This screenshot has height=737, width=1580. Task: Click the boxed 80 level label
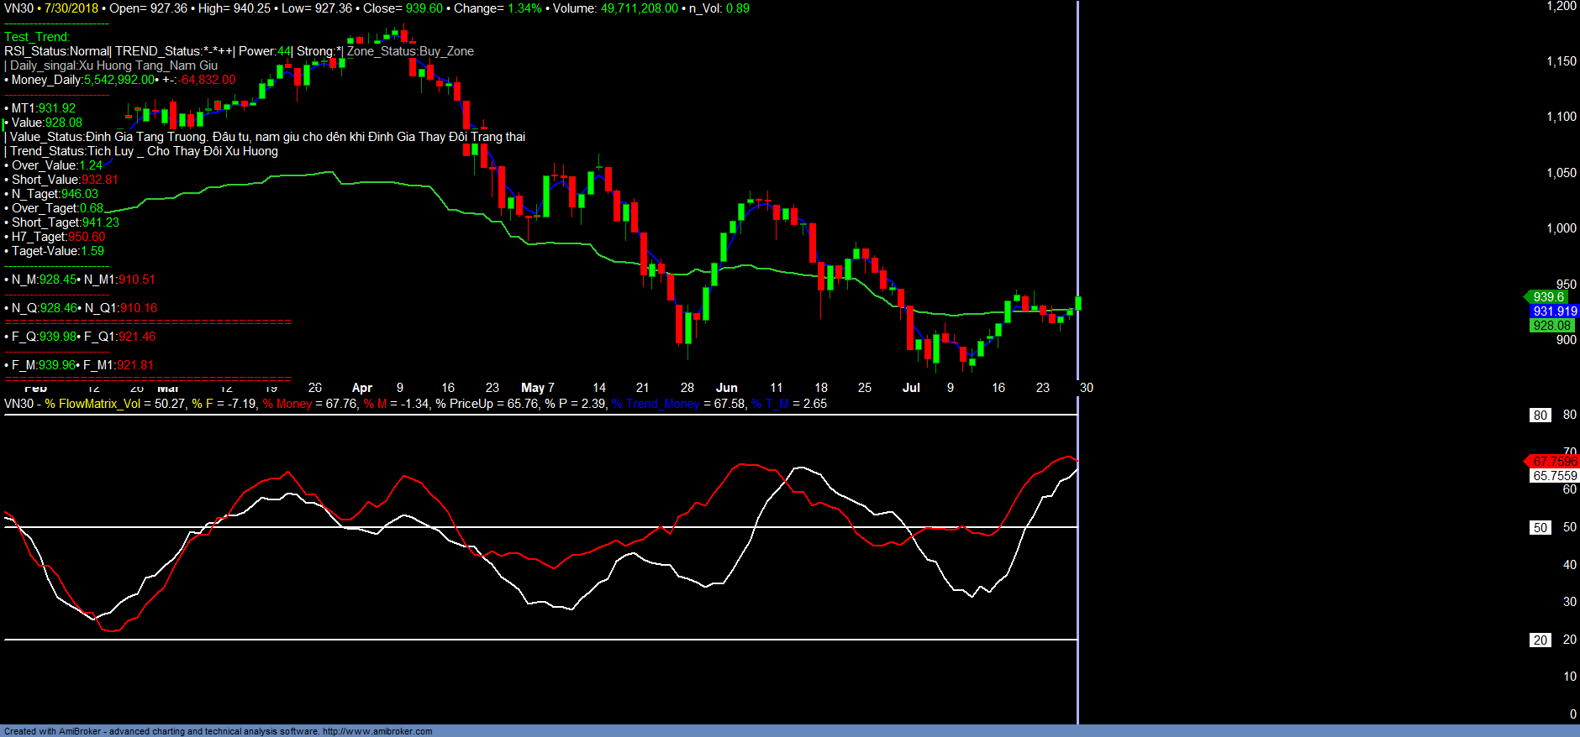[1540, 416]
